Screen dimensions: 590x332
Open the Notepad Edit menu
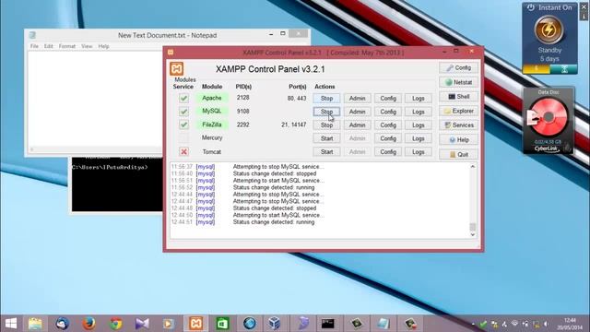(x=49, y=46)
